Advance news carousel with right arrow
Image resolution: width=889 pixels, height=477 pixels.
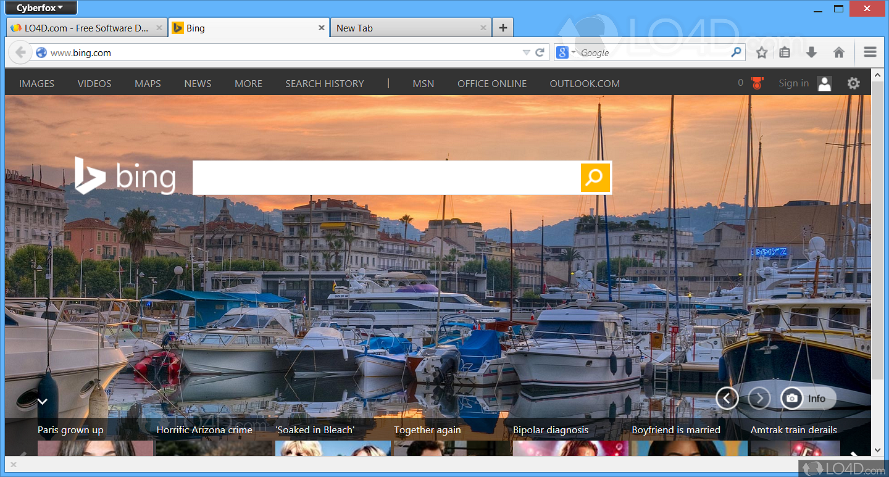(854, 455)
